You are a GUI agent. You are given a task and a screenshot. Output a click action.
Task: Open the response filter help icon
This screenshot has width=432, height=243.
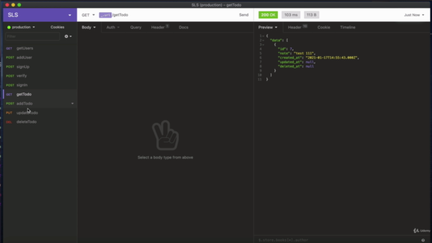423,240
